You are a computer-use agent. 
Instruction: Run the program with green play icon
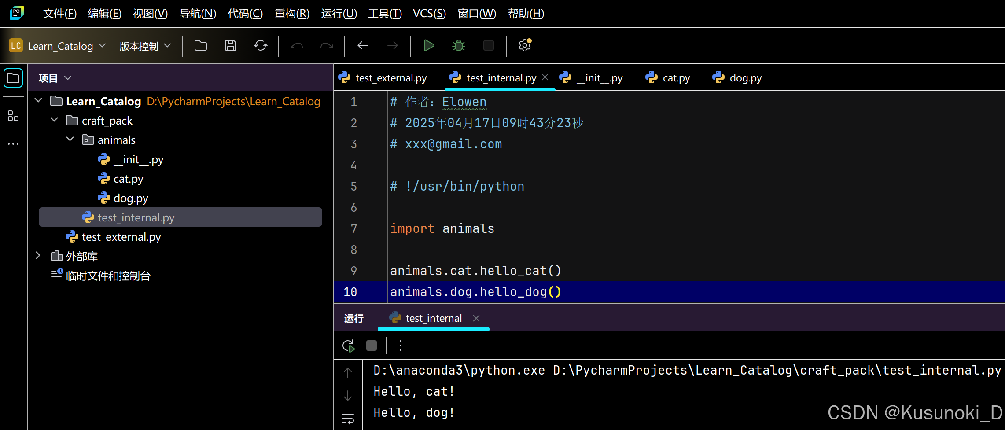click(429, 45)
